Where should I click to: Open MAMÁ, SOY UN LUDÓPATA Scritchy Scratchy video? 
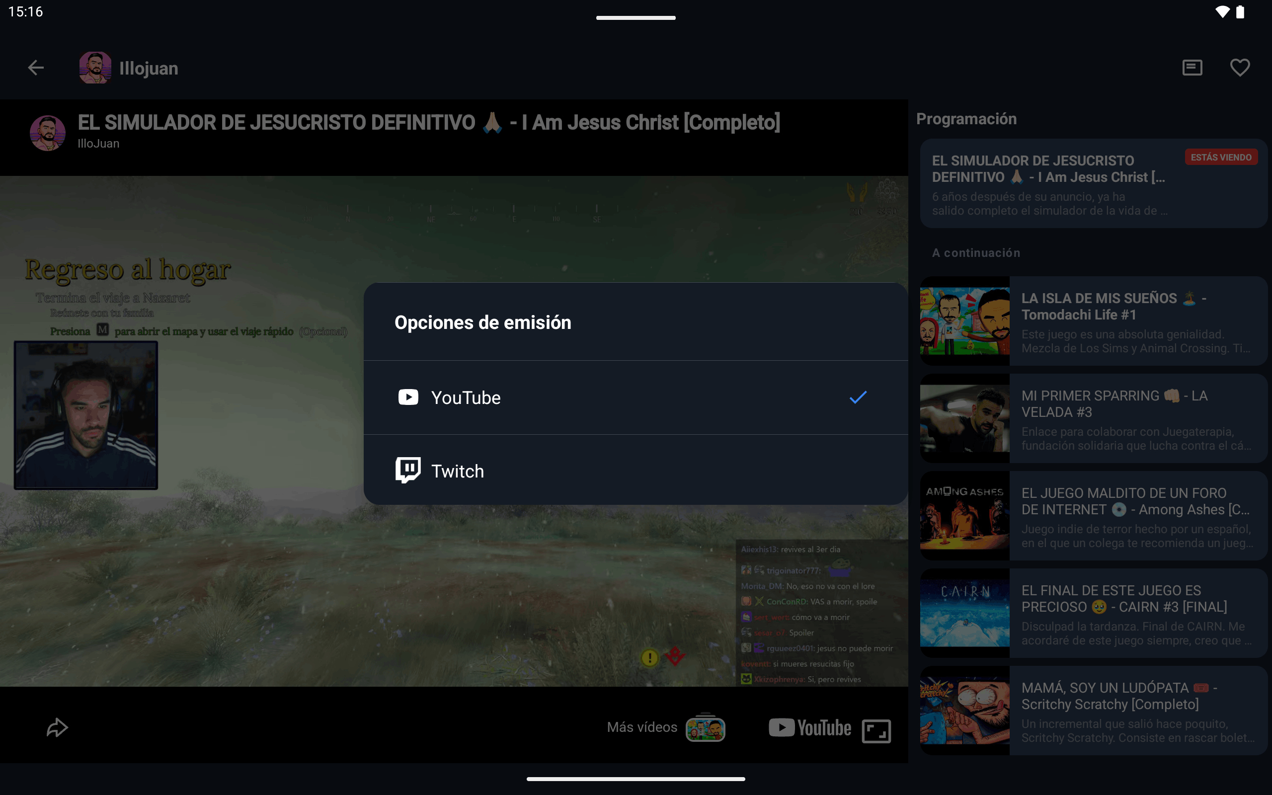pyautogui.click(x=1094, y=711)
